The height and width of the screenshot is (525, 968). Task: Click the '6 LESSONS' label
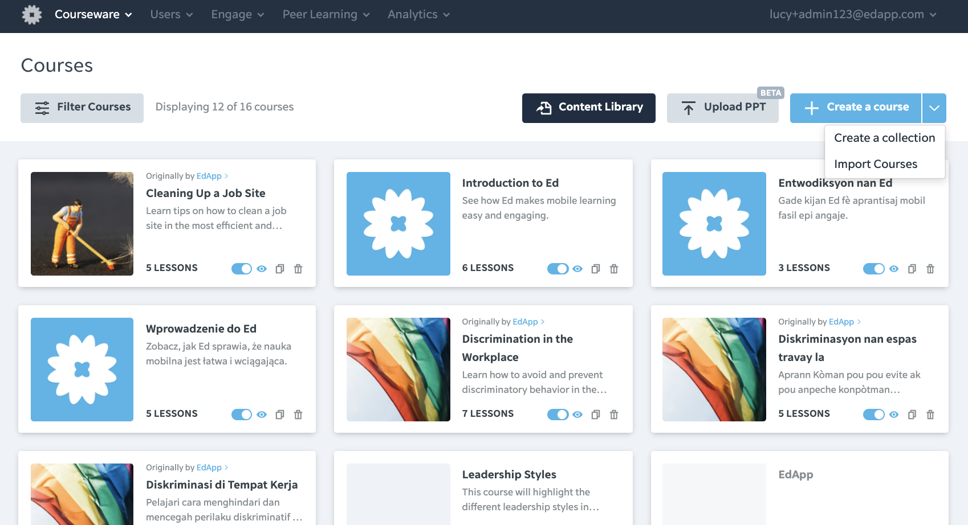pyautogui.click(x=488, y=268)
